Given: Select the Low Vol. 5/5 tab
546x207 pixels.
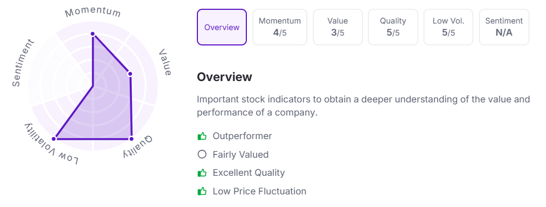Looking at the screenshot, I should 448,27.
